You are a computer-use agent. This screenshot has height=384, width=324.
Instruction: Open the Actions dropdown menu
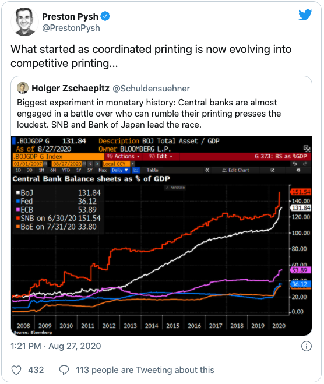click(x=124, y=157)
